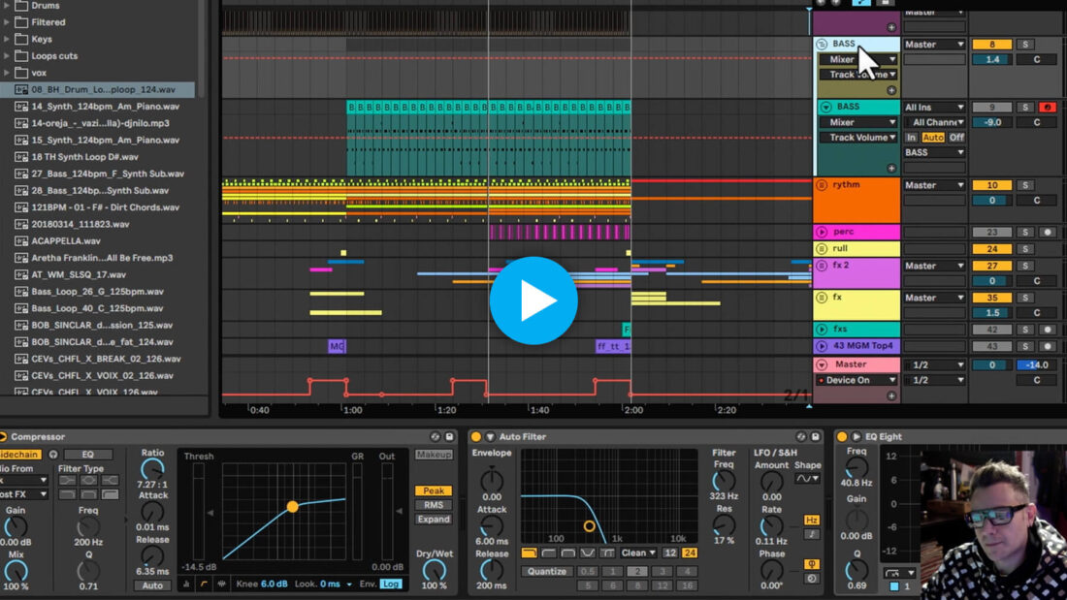Collapse the Auto Filter sidechain triangle
The width and height of the screenshot is (1067, 600).
(x=490, y=437)
